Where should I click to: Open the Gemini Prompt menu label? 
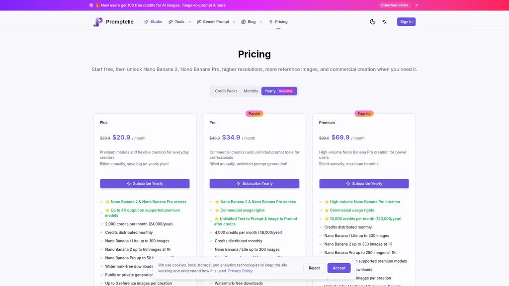(216, 22)
